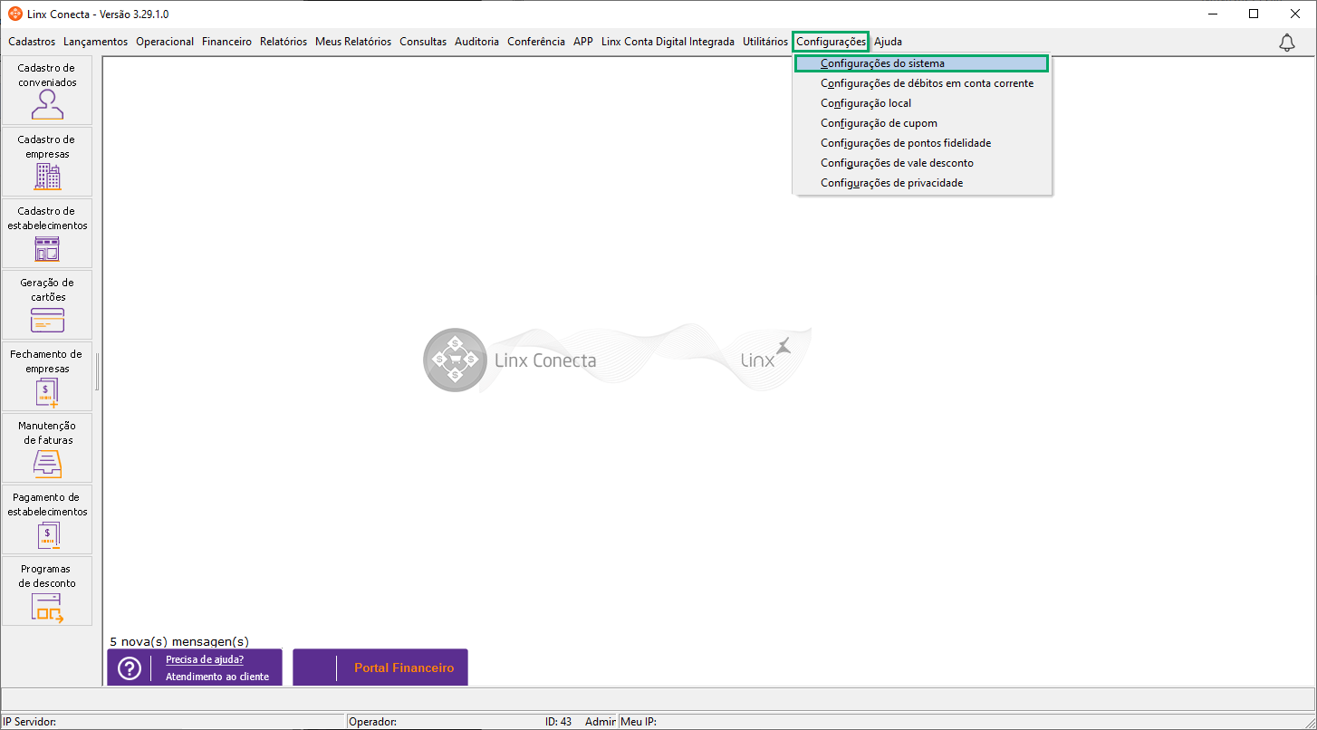Screen dimensions: 1317x730
Task: Click the ID: 43 status entry
Action: click(x=558, y=722)
